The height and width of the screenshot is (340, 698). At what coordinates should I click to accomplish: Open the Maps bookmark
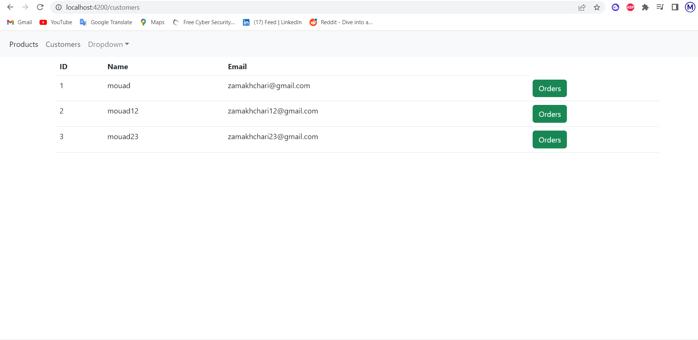(x=152, y=22)
